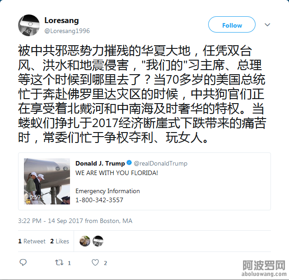
Task: View the 1 Retweet list
Action: pos(32,241)
